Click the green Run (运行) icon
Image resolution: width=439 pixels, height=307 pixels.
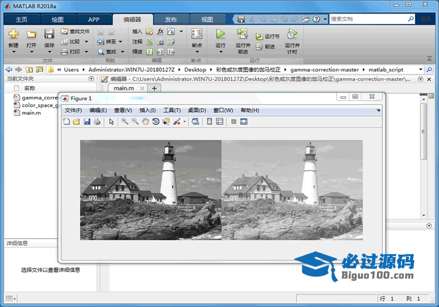click(x=220, y=34)
